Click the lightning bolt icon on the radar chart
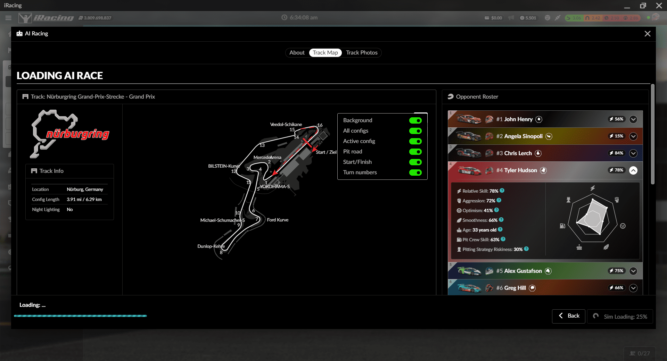The width and height of the screenshot is (667, 361). click(593, 188)
